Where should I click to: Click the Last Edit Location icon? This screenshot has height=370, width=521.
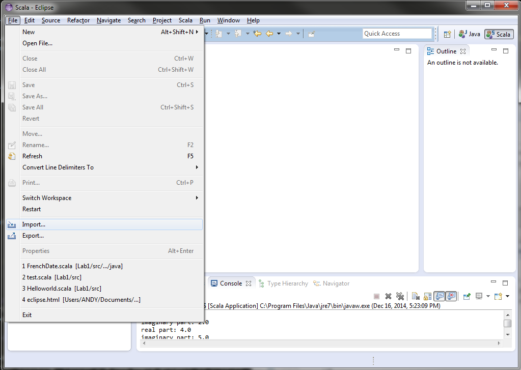click(x=257, y=34)
